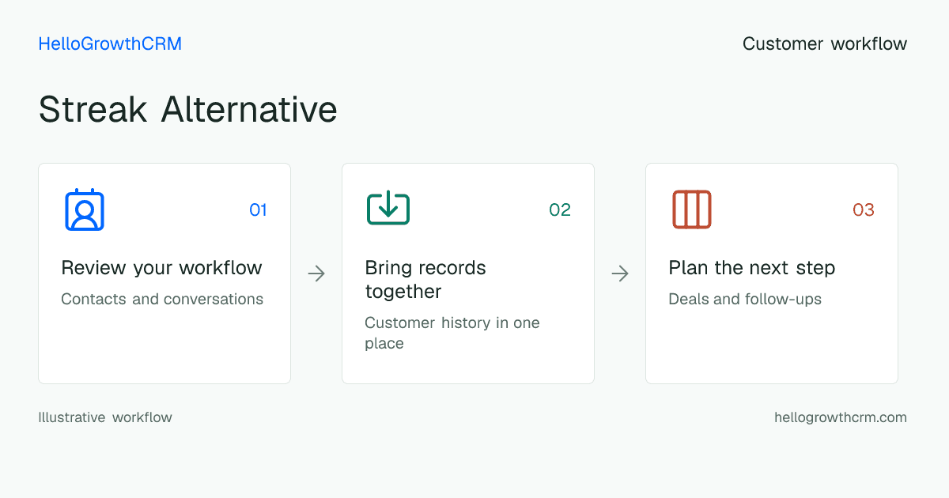This screenshot has height=498, width=949.
Task: Click the "Illustrative workflow" footnote
Action: point(105,417)
